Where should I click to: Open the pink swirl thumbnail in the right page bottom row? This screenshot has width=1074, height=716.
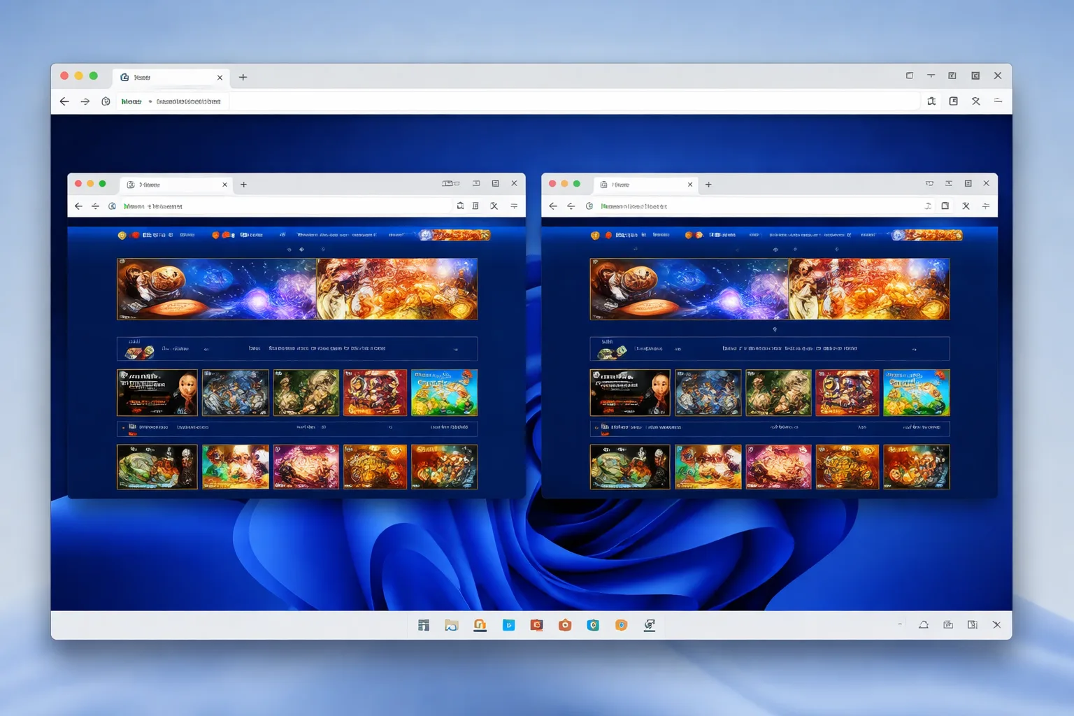778,466
